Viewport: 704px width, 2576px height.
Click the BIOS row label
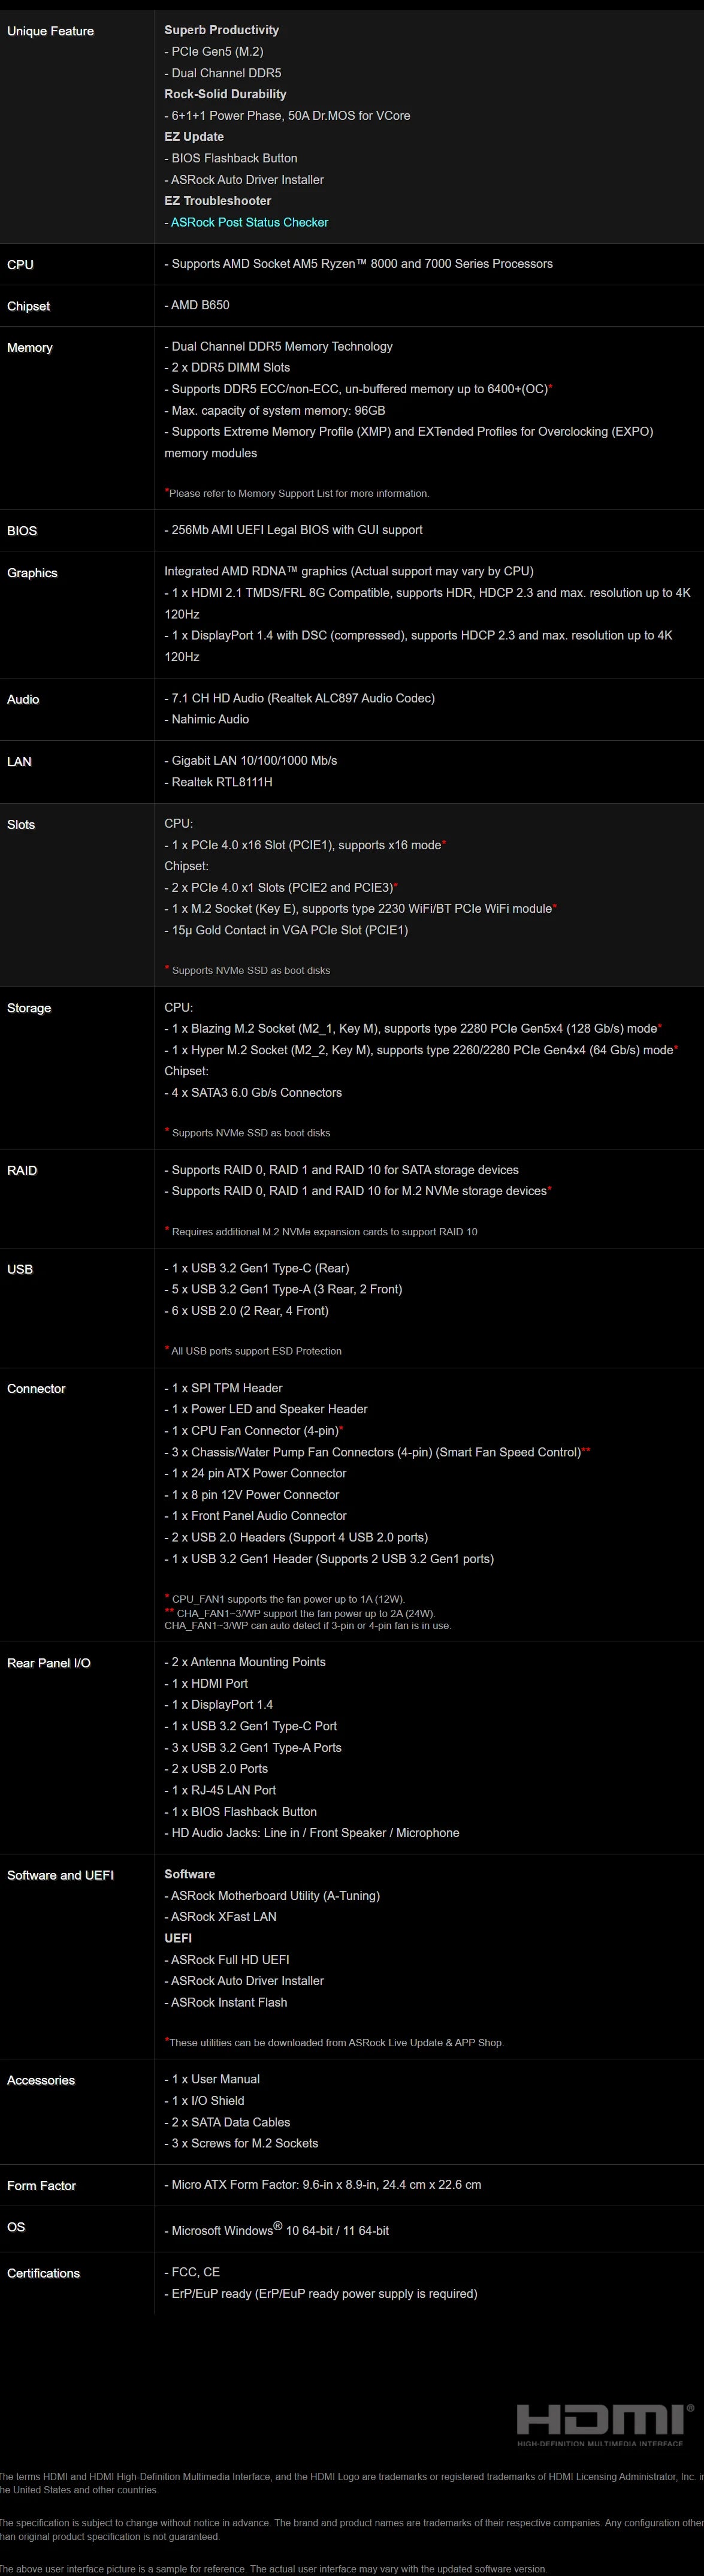(22, 531)
